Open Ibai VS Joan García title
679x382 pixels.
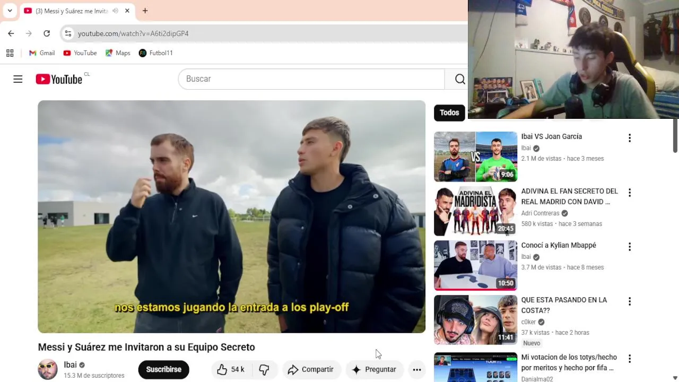click(551, 136)
